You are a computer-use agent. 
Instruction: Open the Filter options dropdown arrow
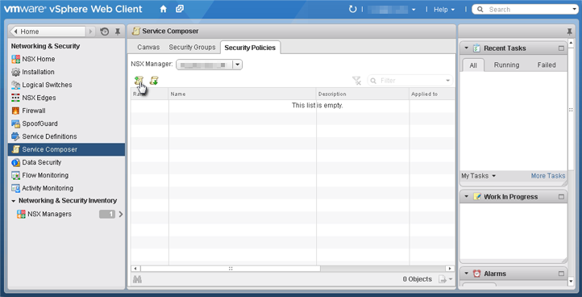pyautogui.click(x=447, y=81)
